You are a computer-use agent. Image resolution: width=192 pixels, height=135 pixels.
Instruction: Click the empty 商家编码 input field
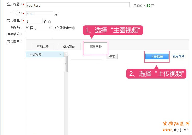tap(39, 34)
